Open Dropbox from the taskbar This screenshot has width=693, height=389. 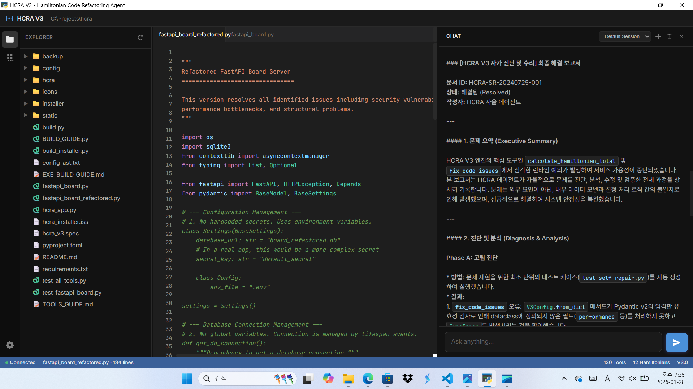click(407, 379)
